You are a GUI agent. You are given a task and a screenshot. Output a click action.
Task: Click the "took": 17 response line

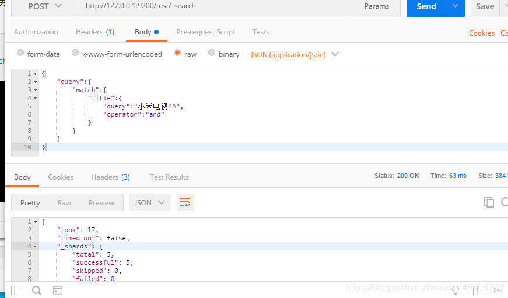coord(78,230)
